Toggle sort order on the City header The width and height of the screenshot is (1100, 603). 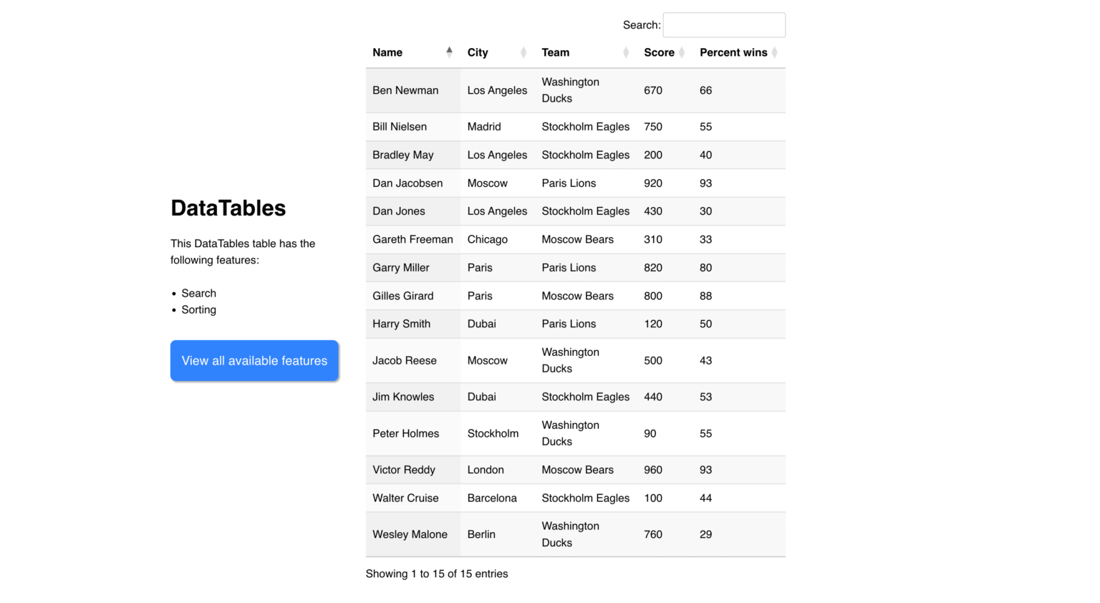478,52
